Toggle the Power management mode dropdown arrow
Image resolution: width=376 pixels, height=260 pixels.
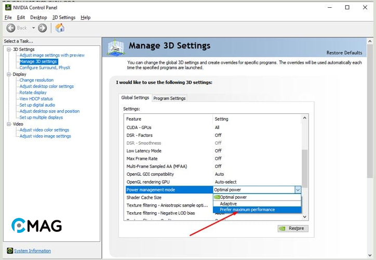tap(298, 190)
